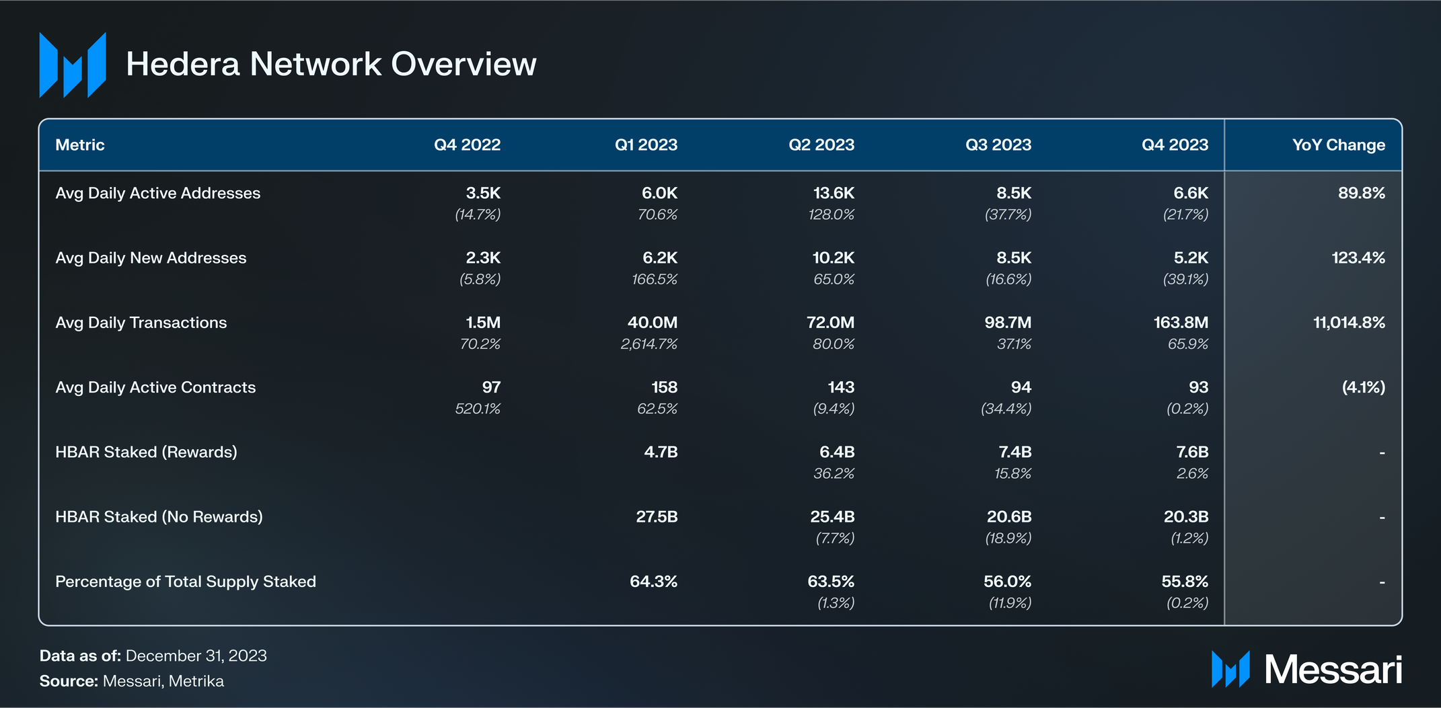1441x708 pixels.
Task: Choose the "20.3B" no-rewards staked value
Action: click(x=1187, y=517)
